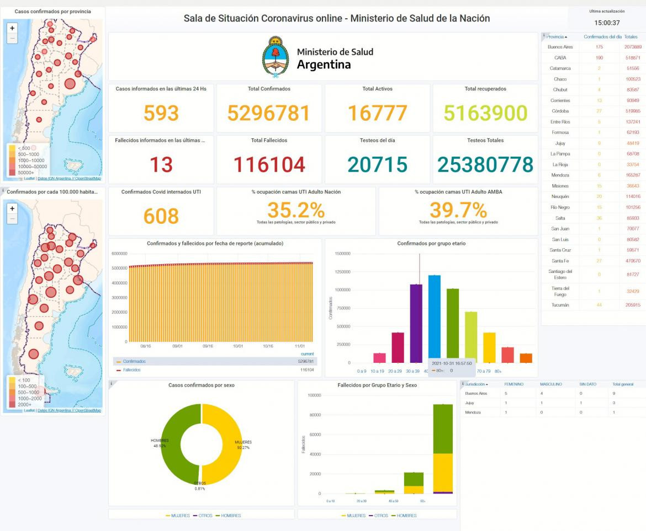The width and height of the screenshot is (646, 531).
Task: Click the Mendoza row in the Jurisdicción table
Action: coord(553,412)
